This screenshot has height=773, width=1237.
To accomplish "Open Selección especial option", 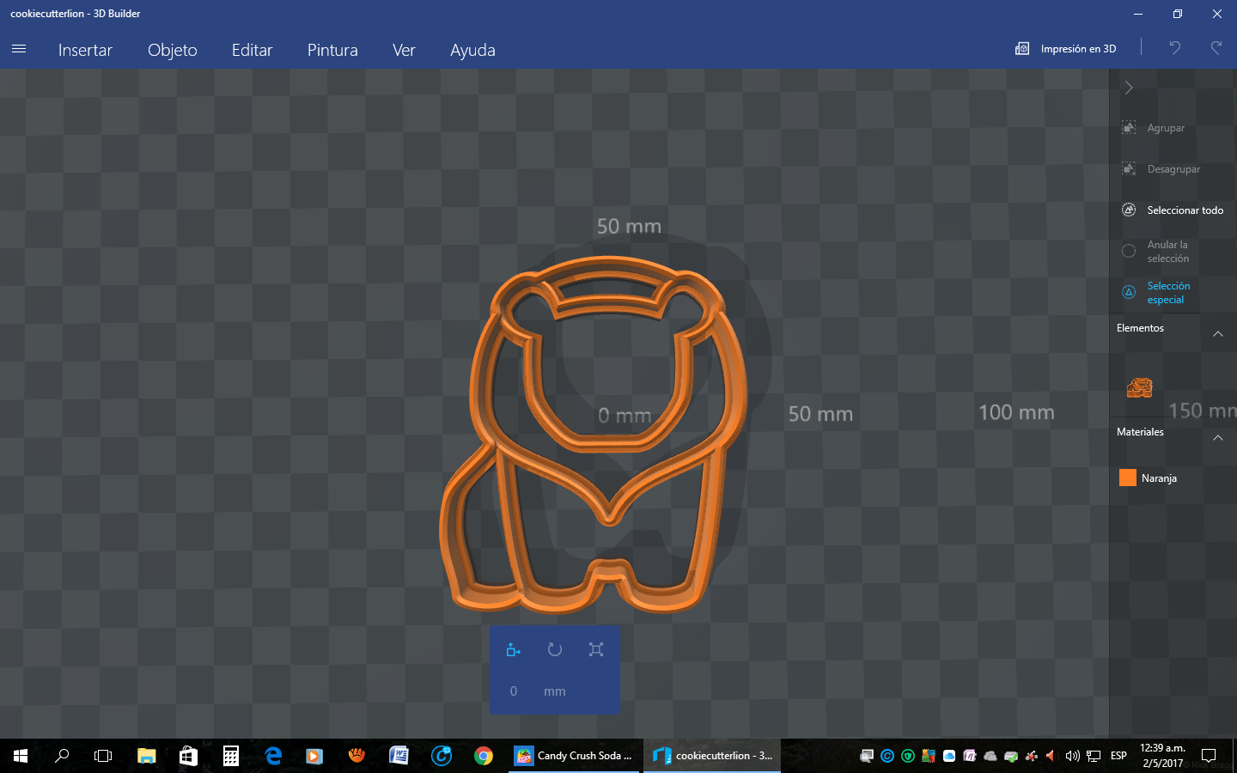I will [1168, 293].
